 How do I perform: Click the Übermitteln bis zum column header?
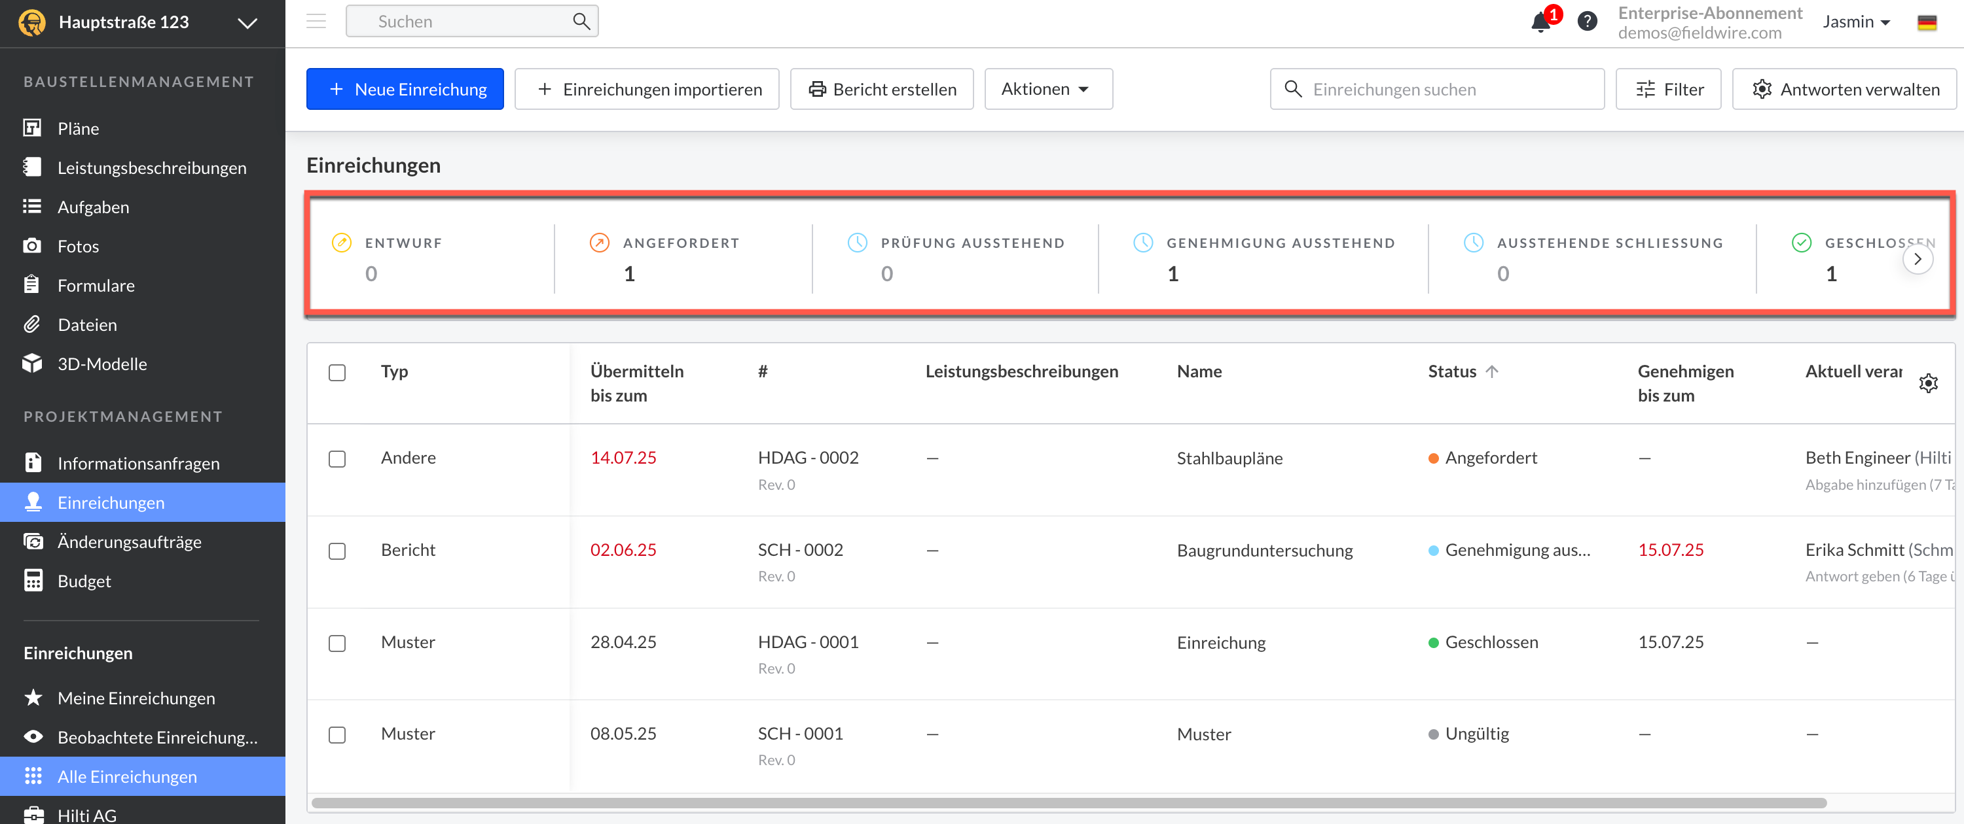(x=636, y=383)
